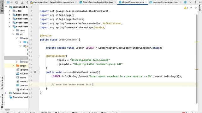Open editor tabs more-options menu
The width and height of the screenshot is (202, 113).
click(195, 2)
